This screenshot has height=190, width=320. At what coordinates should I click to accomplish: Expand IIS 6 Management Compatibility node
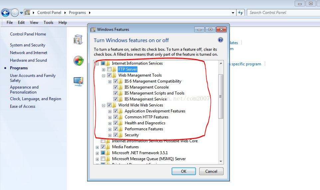point(110,82)
